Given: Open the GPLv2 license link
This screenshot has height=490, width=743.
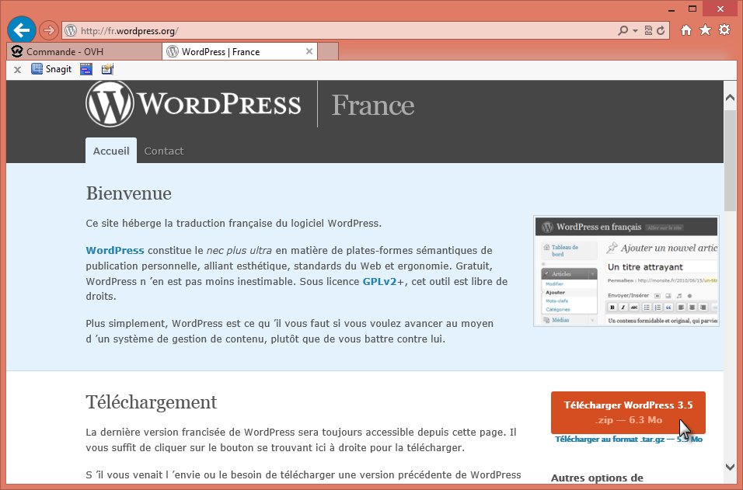Looking at the screenshot, I should click(x=379, y=282).
